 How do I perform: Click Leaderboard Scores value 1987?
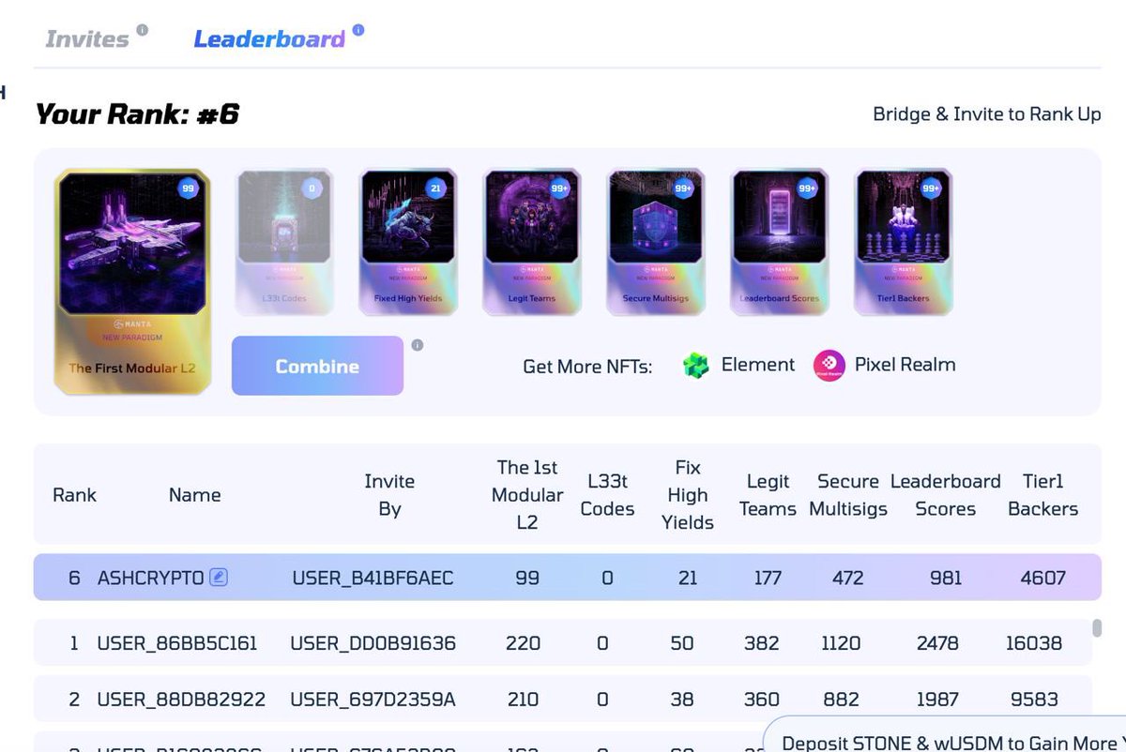click(x=937, y=699)
